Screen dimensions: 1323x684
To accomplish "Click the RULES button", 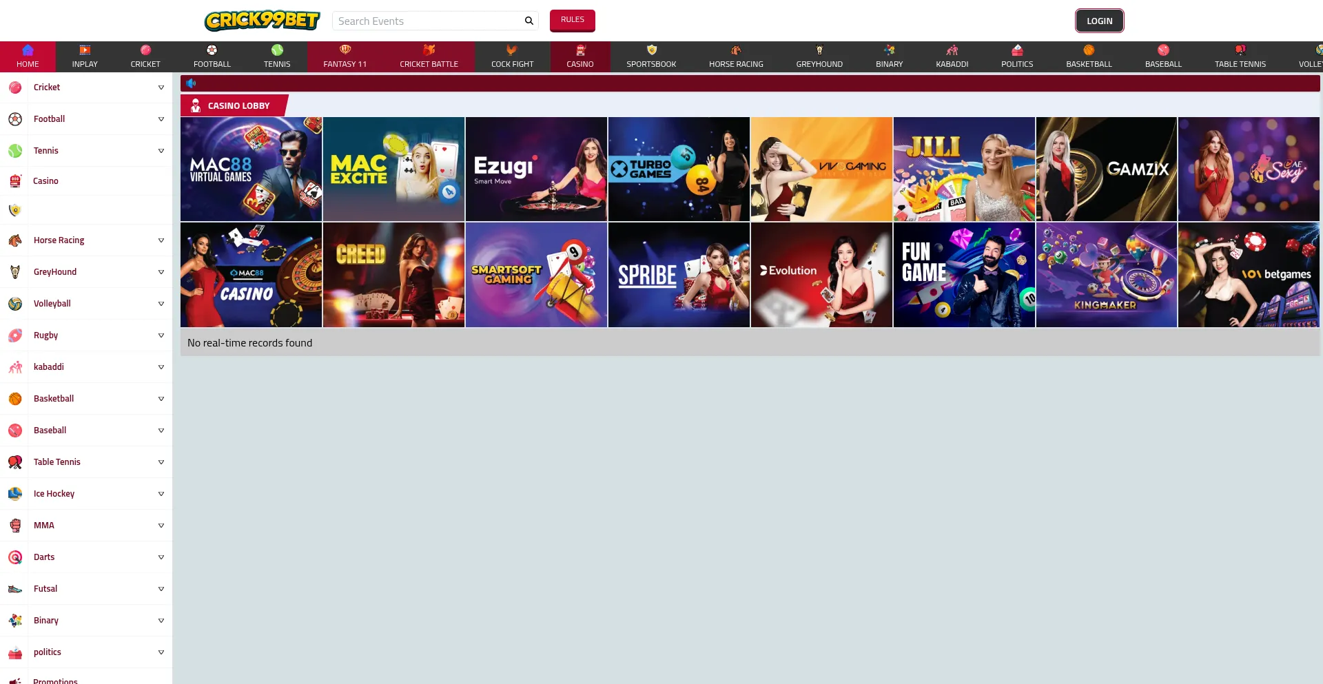I will click(x=573, y=20).
